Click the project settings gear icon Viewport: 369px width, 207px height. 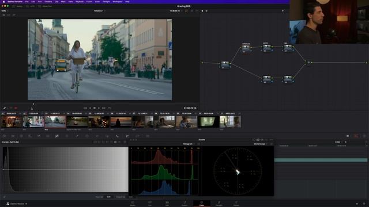tap(364, 204)
